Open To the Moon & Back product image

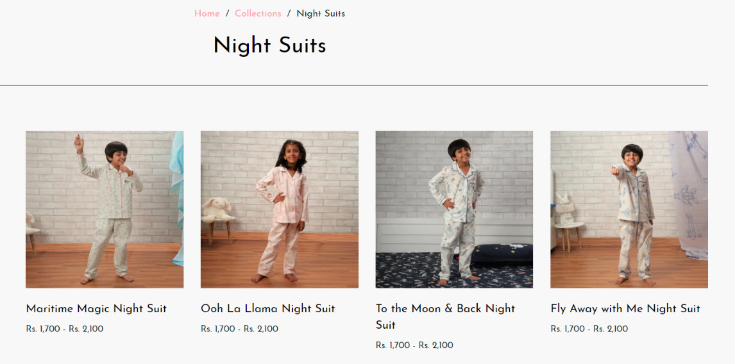[x=454, y=210]
